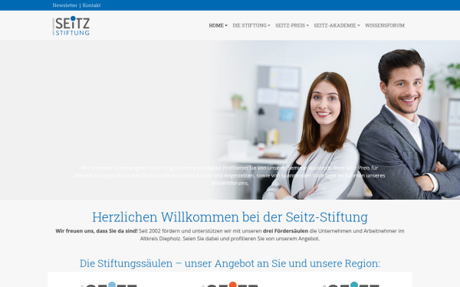Click the Seitz Stiftung logo

[71, 26]
